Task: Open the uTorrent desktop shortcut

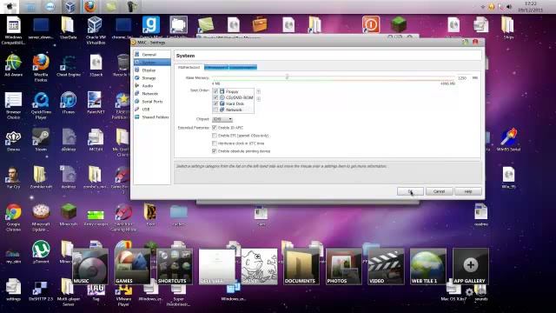Action: 41,251
